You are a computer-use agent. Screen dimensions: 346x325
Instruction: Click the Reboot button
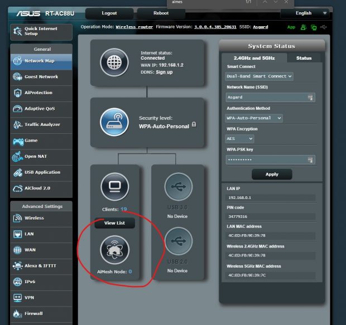pyautogui.click(x=161, y=13)
